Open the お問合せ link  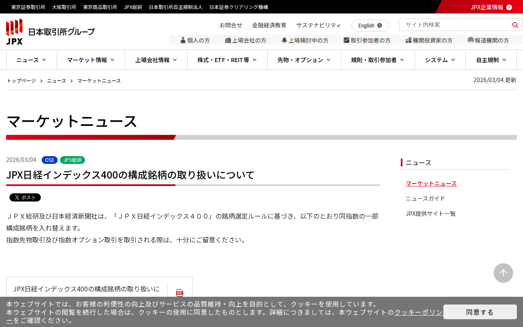coord(231,25)
